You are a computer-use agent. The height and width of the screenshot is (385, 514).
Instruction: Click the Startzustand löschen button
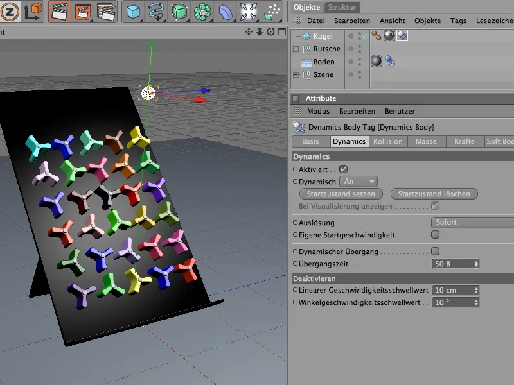(x=434, y=194)
